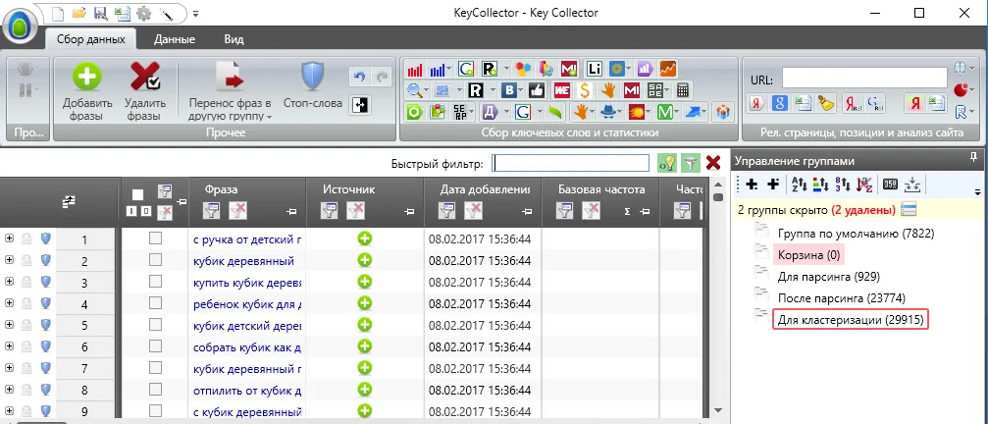Tick the checkbox in row 2
Screen dimensions: 988x424
[155, 259]
